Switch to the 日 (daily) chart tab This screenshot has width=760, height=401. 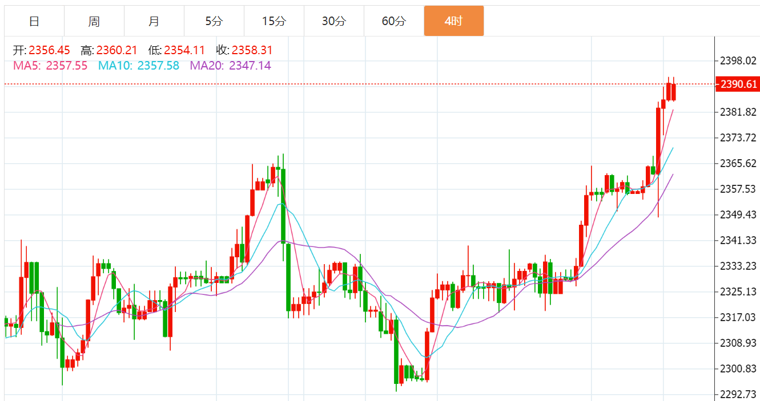click(x=34, y=21)
